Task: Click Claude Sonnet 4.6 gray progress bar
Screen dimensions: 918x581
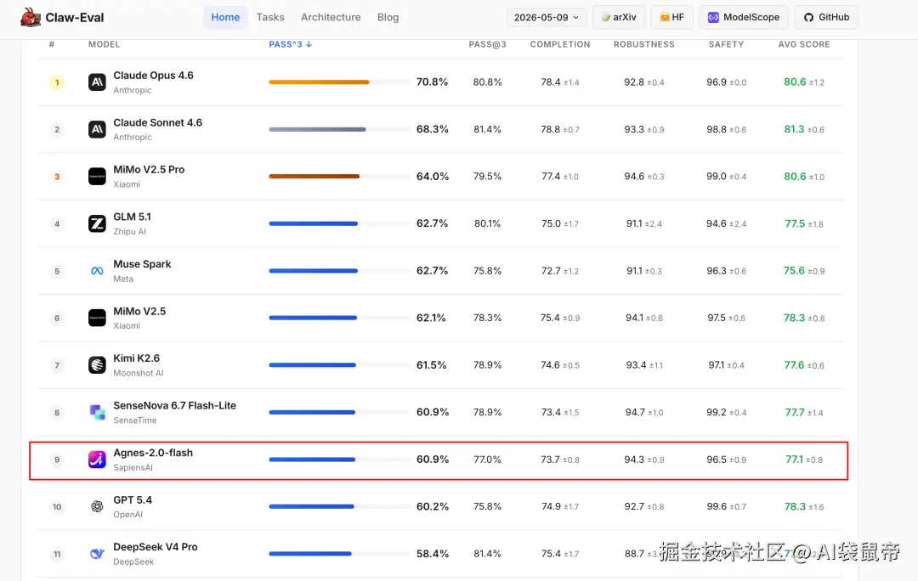Action: click(x=317, y=129)
